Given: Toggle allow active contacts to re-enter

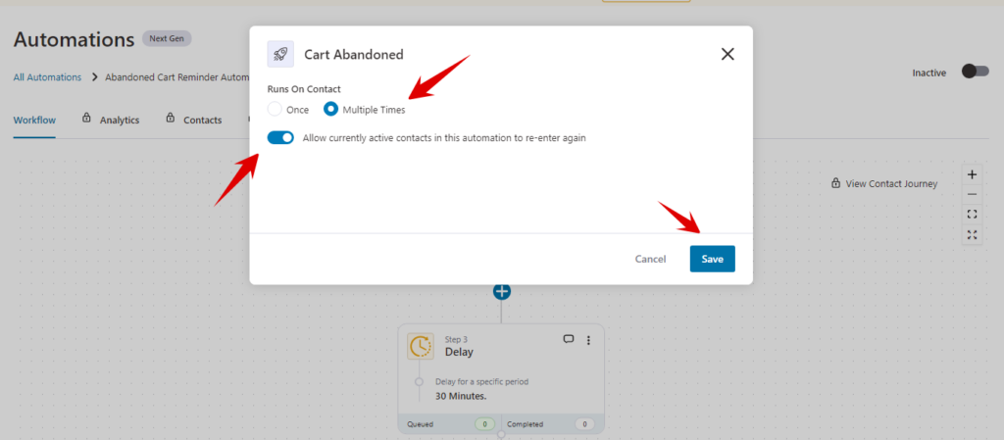Looking at the screenshot, I should point(280,137).
